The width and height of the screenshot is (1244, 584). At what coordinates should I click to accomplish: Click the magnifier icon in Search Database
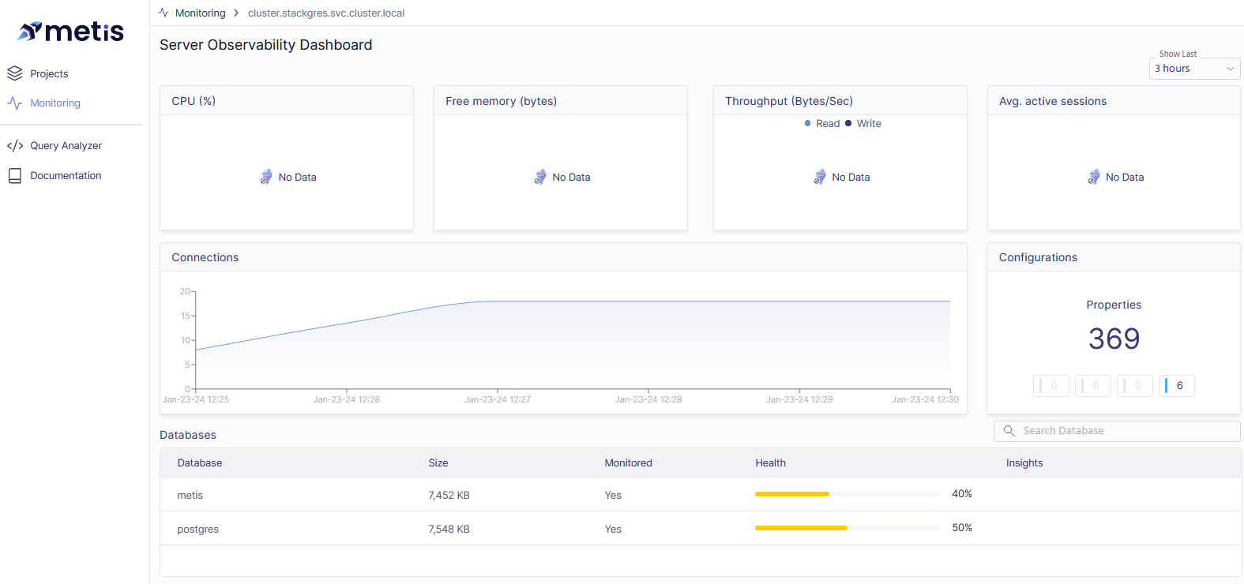coord(1009,431)
